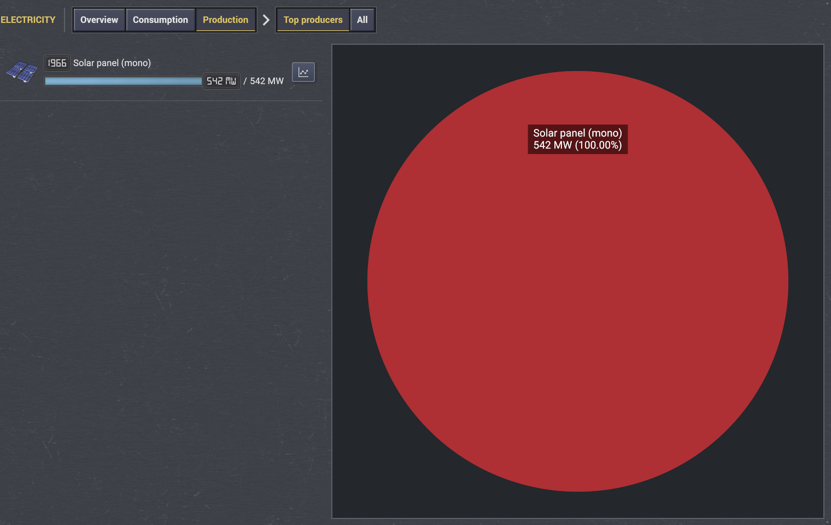
Task: Click the solar panel output progress bar
Action: 124,81
